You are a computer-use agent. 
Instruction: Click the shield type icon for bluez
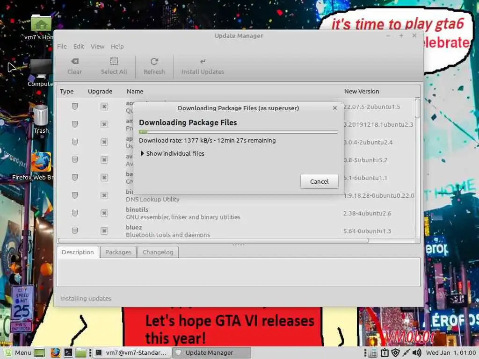(x=74, y=230)
